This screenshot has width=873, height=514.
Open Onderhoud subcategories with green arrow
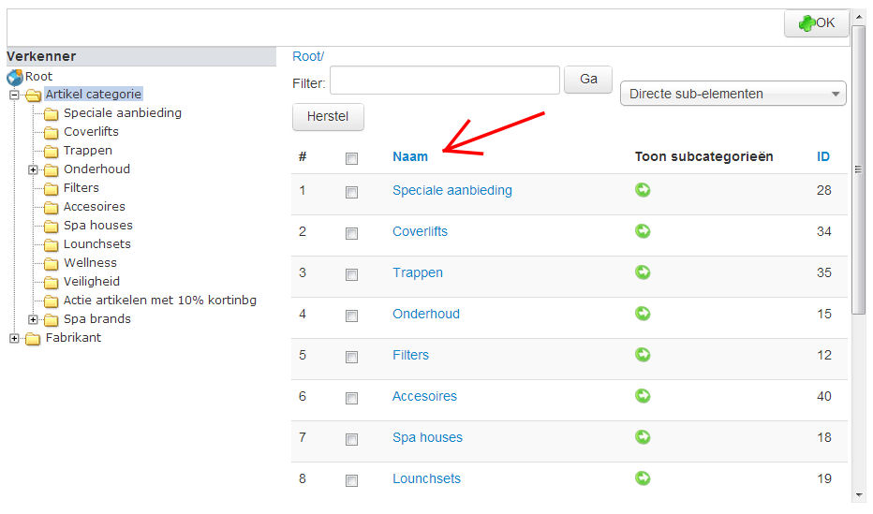coord(643,314)
